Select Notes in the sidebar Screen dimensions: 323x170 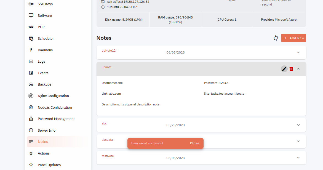[57, 142]
